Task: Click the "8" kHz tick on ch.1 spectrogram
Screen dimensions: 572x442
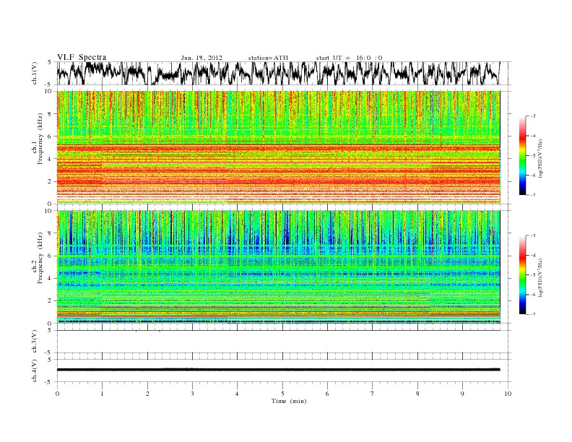Action: tap(51, 114)
